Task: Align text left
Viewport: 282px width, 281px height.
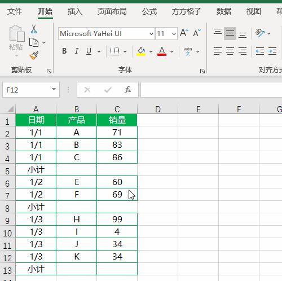Action: tap(218, 51)
